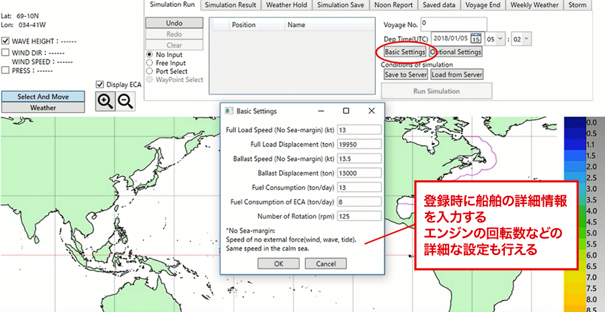Switch to the Weekly Weather tab
The image size is (605, 312).
pyautogui.click(x=534, y=5)
